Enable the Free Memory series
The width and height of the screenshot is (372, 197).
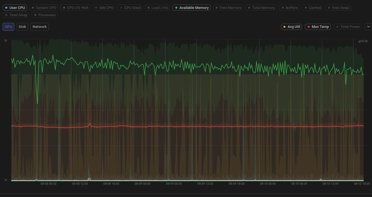tap(228, 8)
